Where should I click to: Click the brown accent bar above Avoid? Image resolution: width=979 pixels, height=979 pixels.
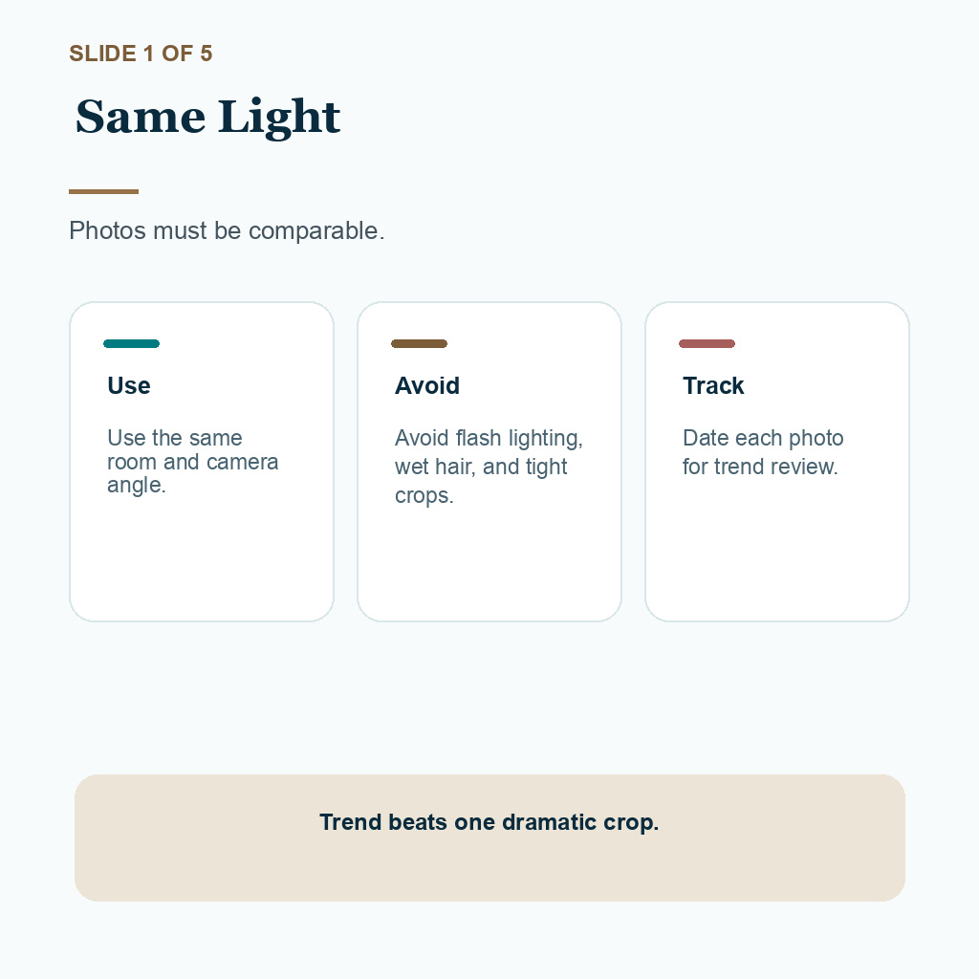pyautogui.click(x=419, y=343)
